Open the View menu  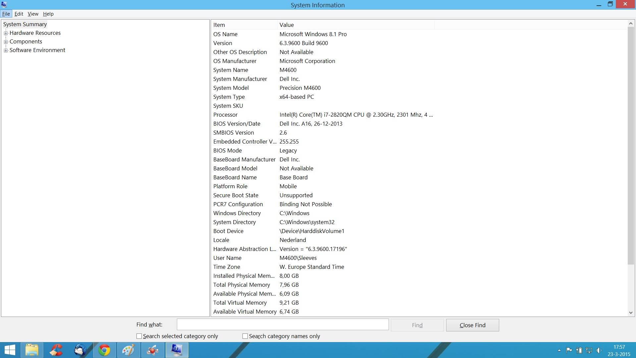33,14
